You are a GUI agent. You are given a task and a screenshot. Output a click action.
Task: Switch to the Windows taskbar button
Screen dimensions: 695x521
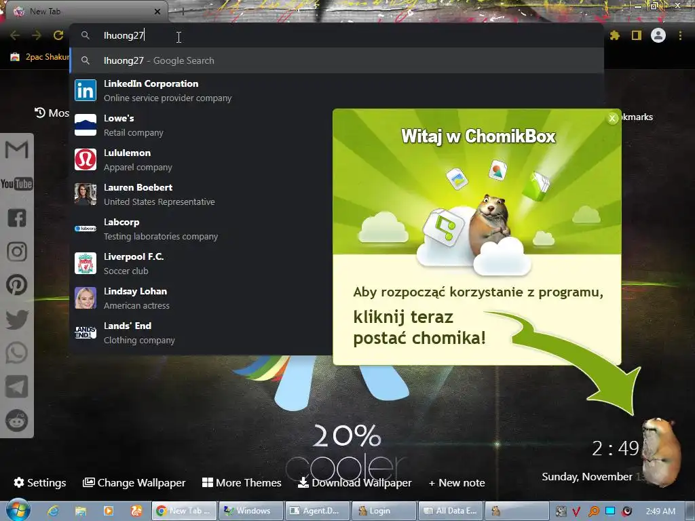(251, 511)
